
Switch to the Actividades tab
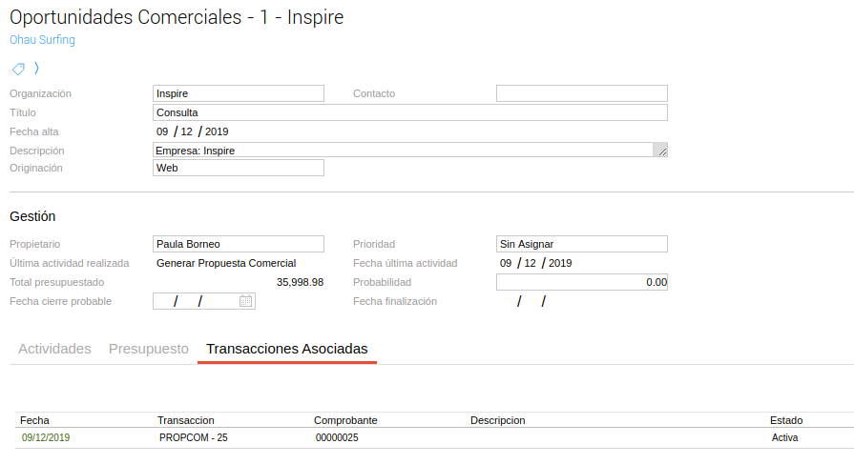(55, 349)
